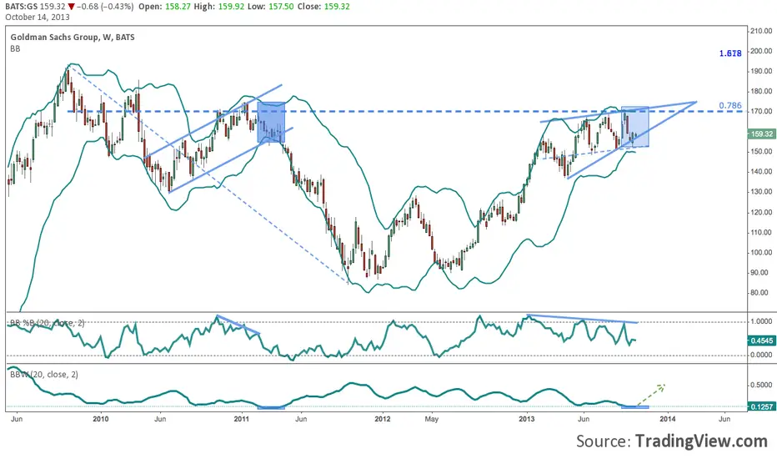The height and width of the screenshot is (459, 777).
Task: Click the 0.5000 level on BBW axis
Action: (x=762, y=385)
